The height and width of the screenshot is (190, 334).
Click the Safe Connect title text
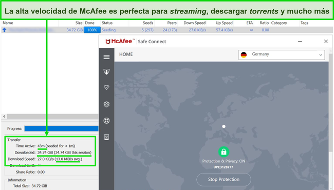pos(152,42)
